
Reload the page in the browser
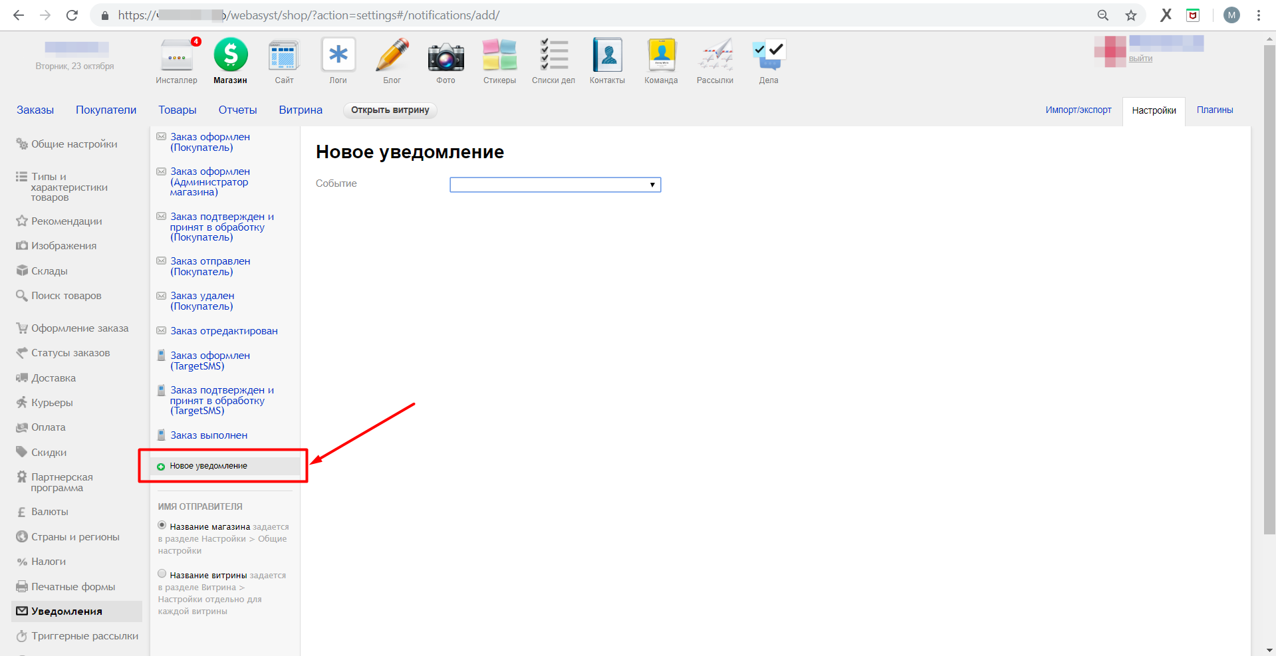coord(72,15)
